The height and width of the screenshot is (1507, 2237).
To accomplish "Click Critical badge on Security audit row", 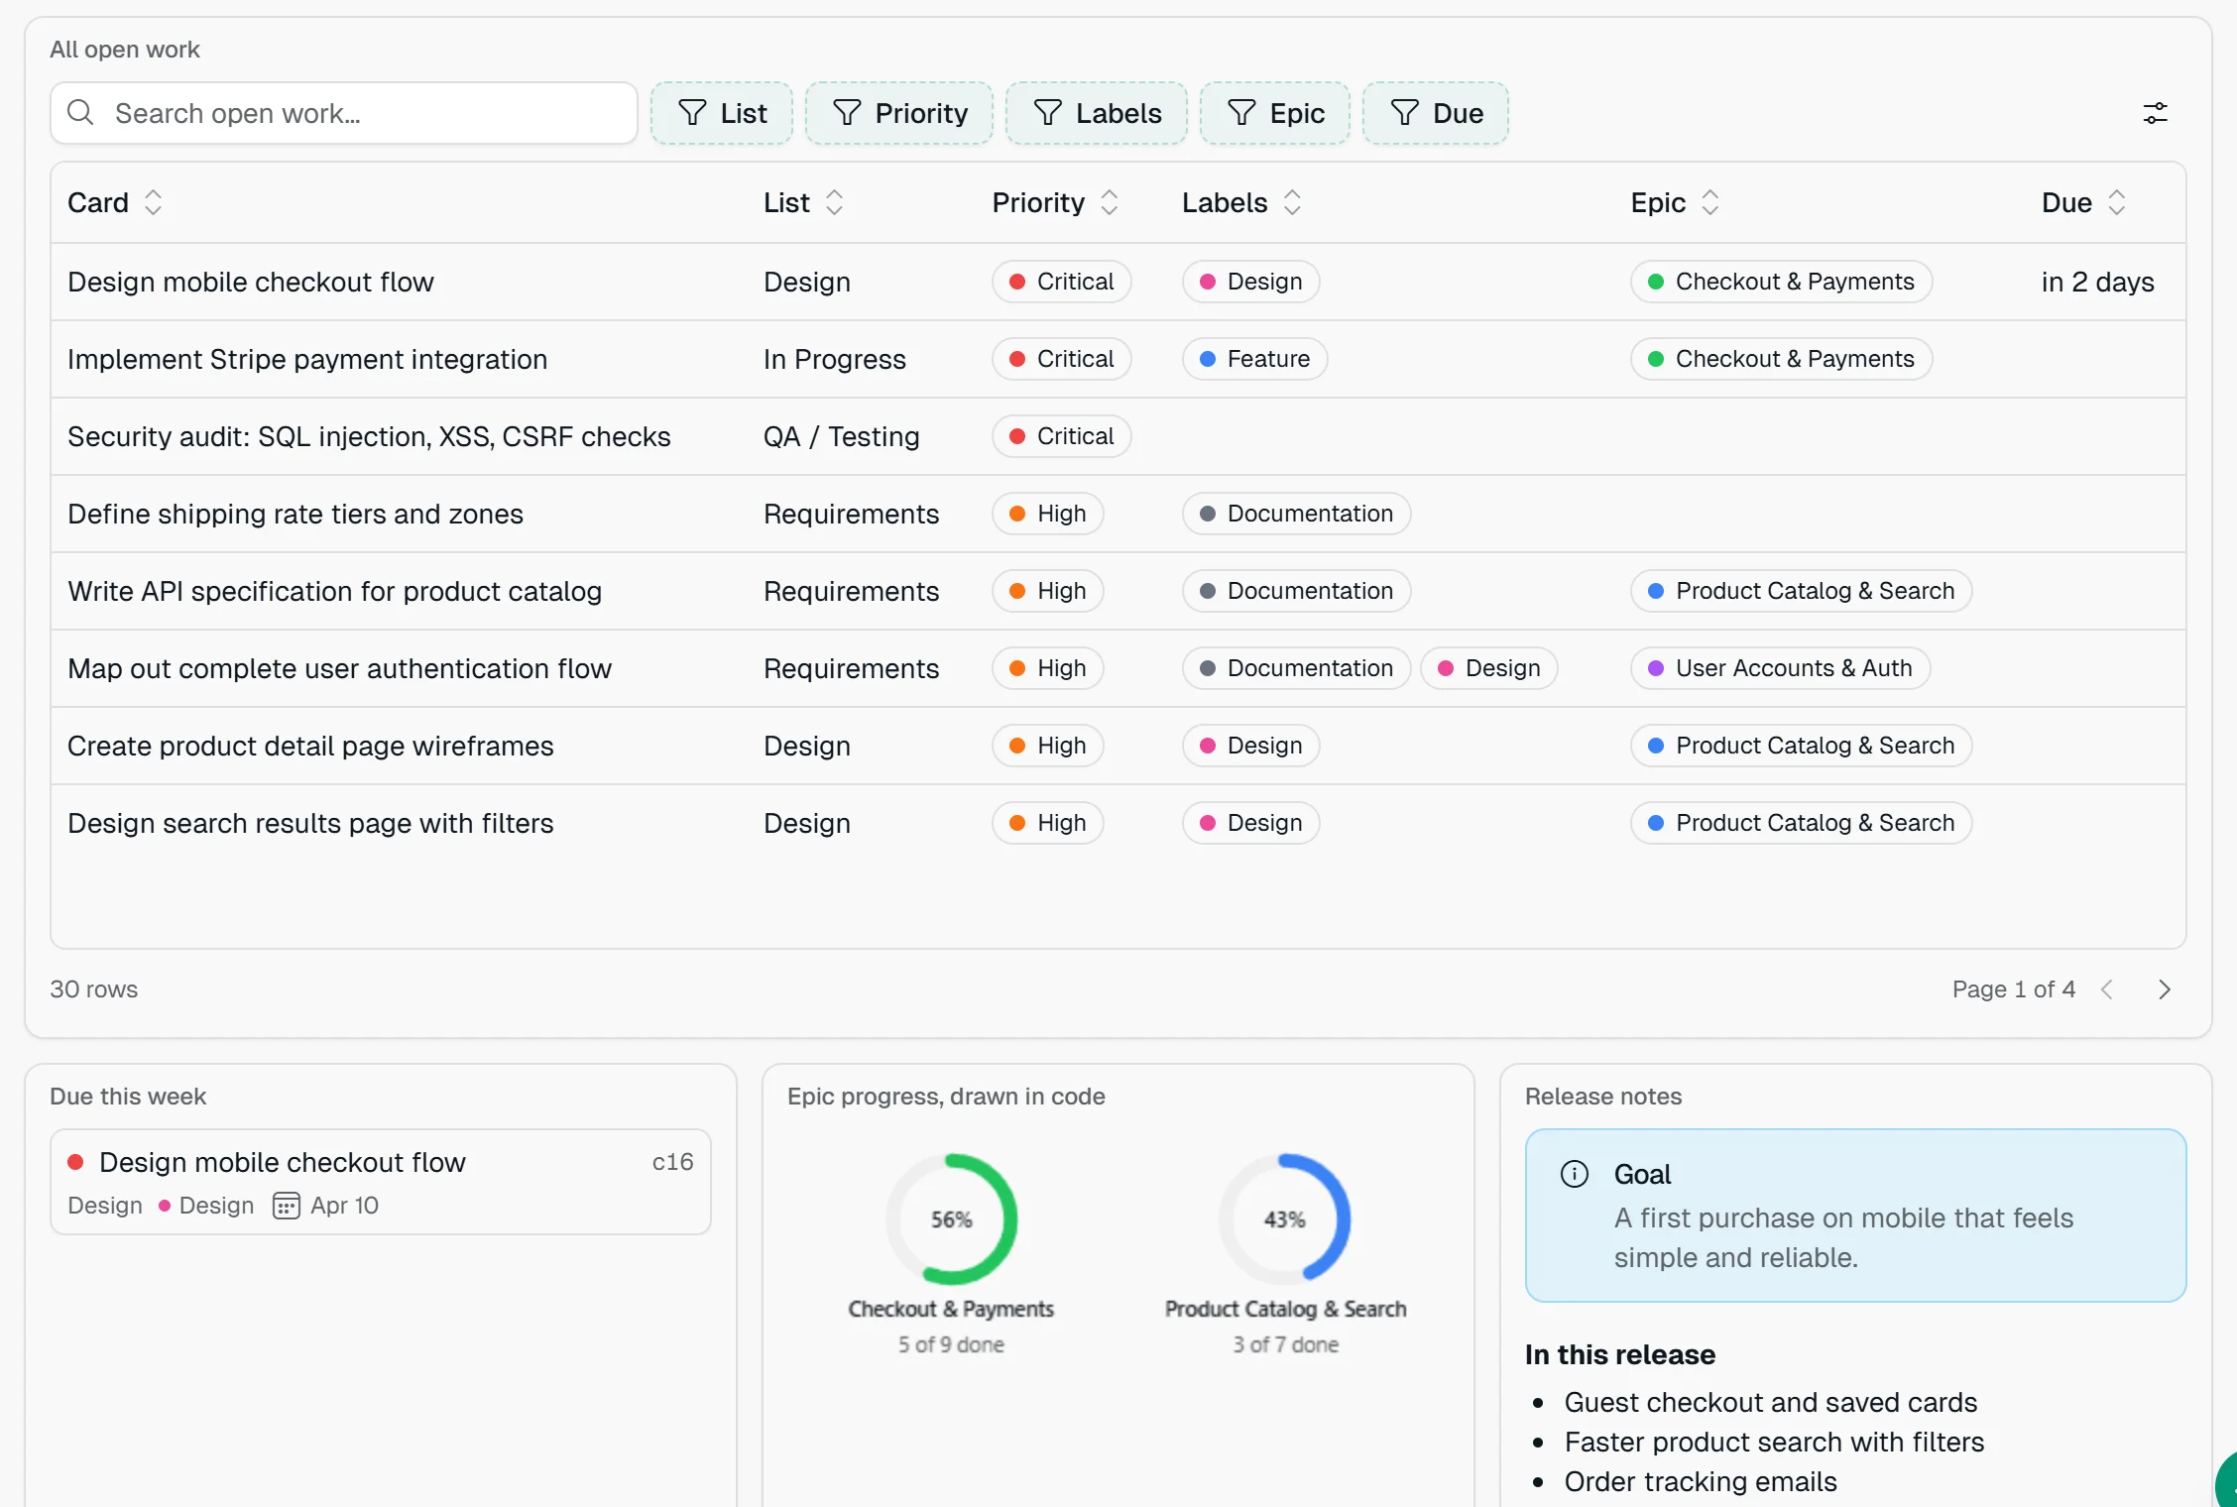I will [x=1061, y=436].
